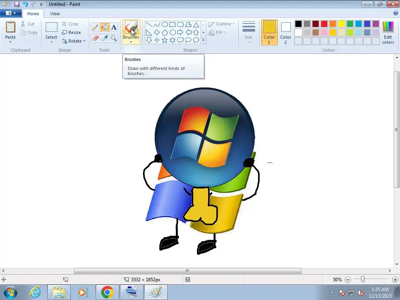Expand the Shapes gallery more arrow
The width and height of the screenshot is (400, 300).
click(x=203, y=40)
